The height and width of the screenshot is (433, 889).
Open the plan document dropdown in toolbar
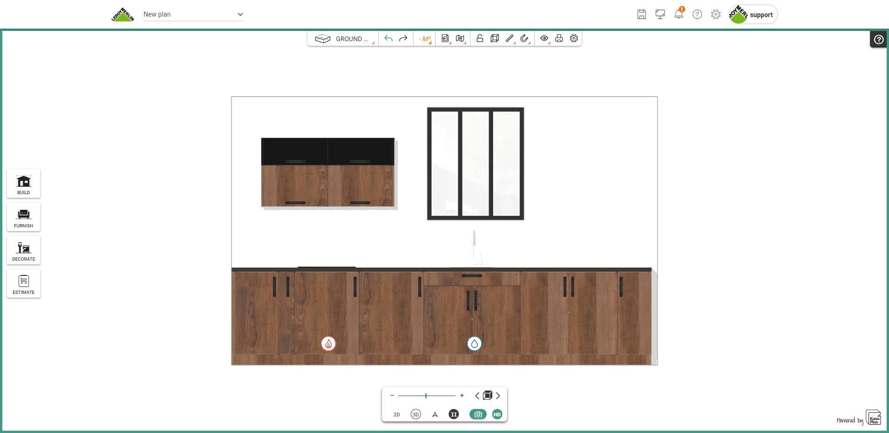[445, 39]
